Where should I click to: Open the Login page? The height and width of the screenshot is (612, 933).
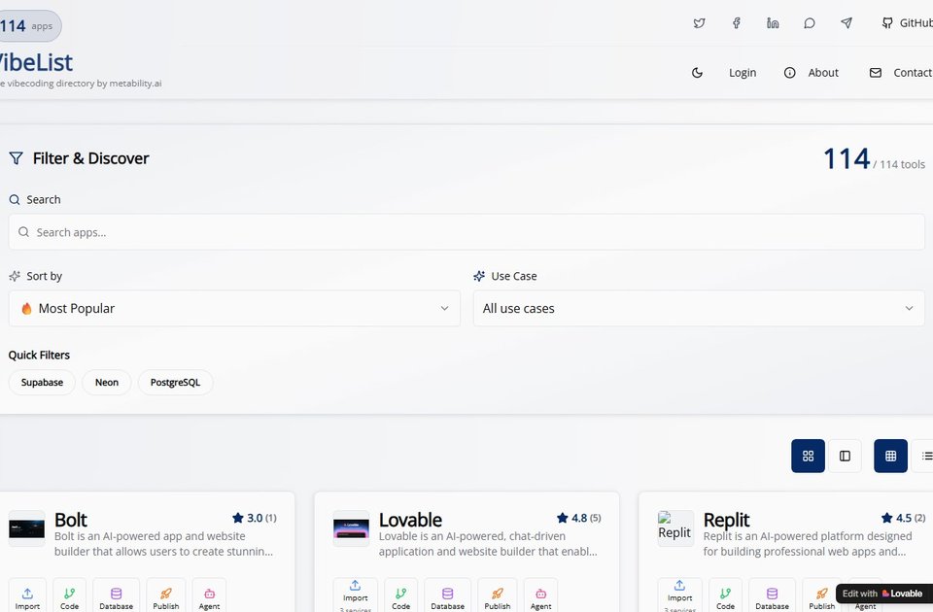743,73
